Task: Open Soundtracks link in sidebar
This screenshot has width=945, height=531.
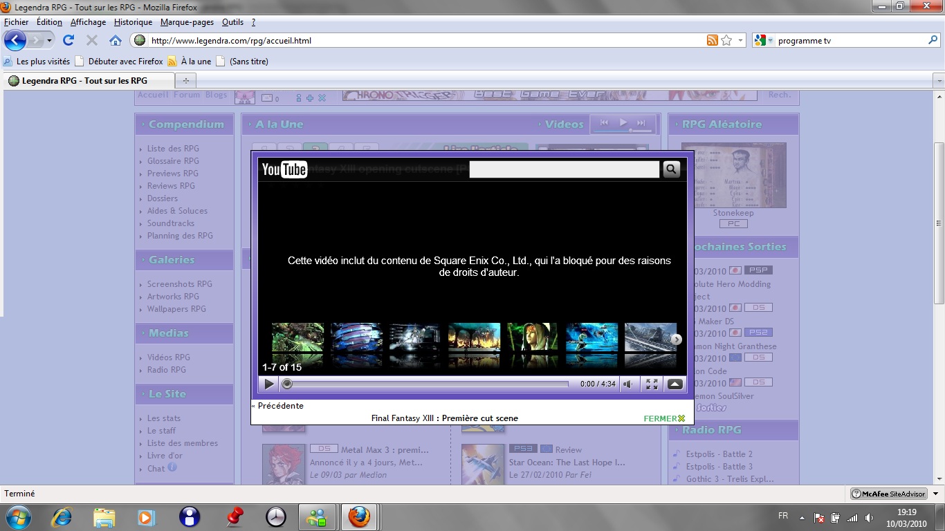Action: (171, 223)
